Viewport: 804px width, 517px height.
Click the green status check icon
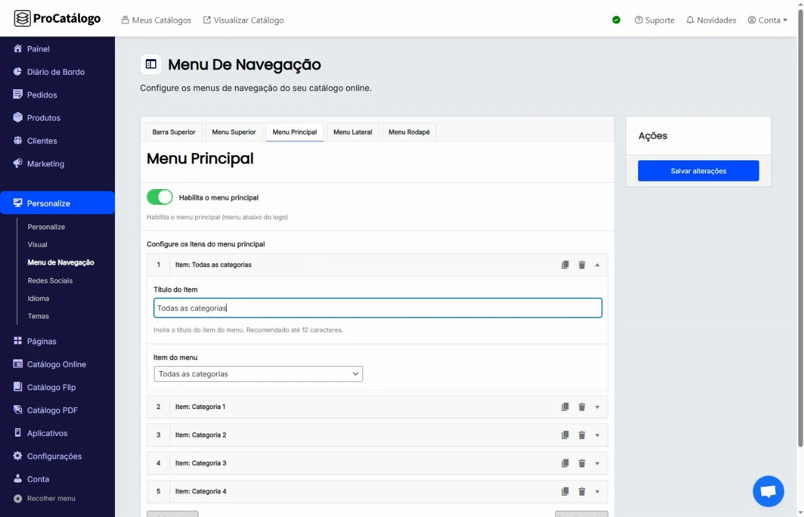point(616,20)
